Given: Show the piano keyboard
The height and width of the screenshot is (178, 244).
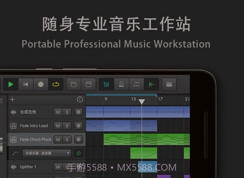Looking at the screenshot, I should [169, 84].
